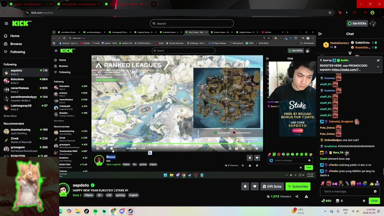Collapse the Chat panel with arrow icon
Image resolution: width=384 pixels, height=216 pixels.
pyautogui.click(x=320, y=34)
